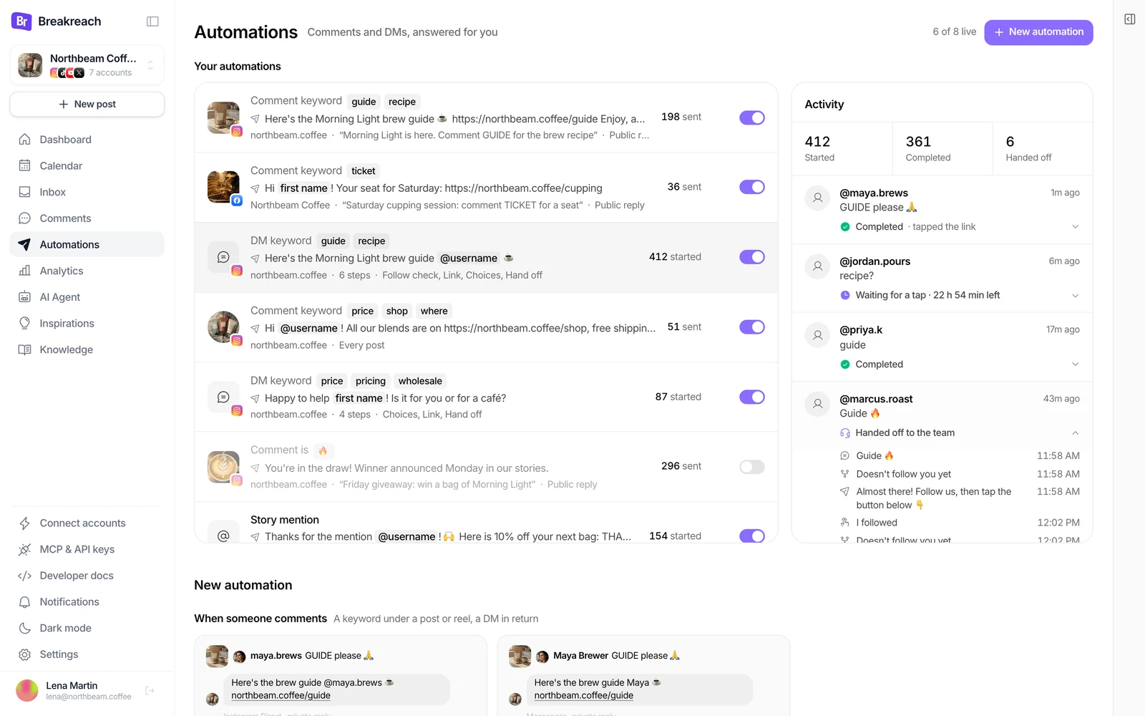Click the Settings gear icon
The width and height of the screenshot is (1145, 716).
point(24,654)
